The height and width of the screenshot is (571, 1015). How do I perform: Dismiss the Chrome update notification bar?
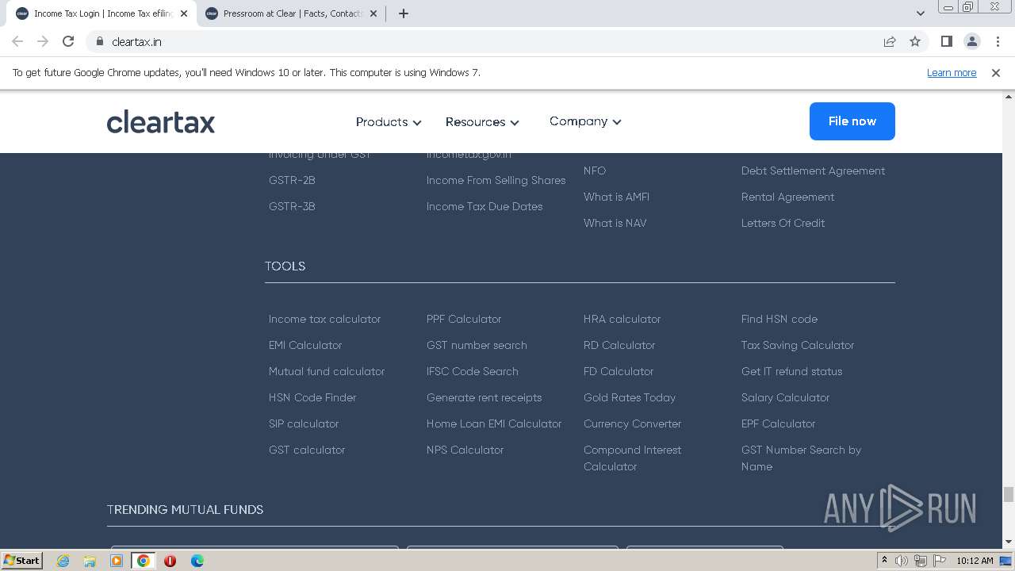point(996,72)
